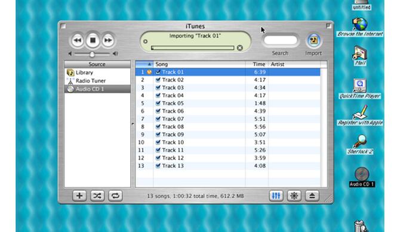Click the status text showing 13 songs
This screenshot has height=232, width=394.
[x=195, y=196]
